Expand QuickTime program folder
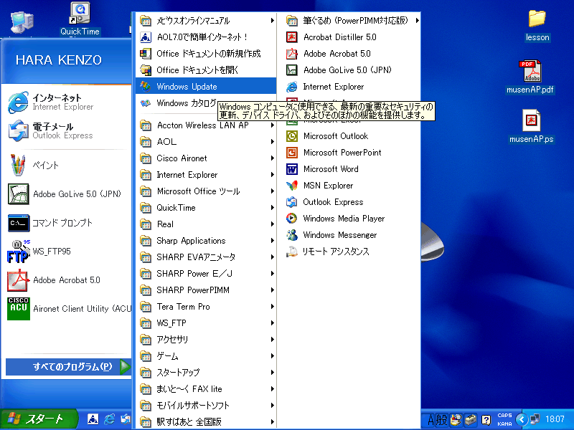Image resolution: width=574 pixels, height=430 pixels. 206,208
